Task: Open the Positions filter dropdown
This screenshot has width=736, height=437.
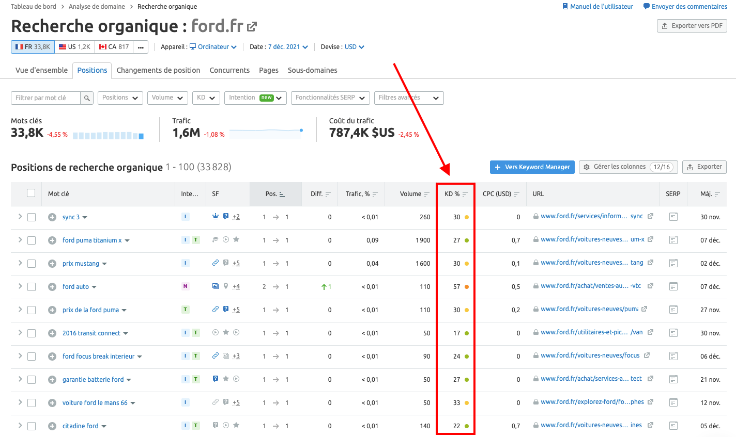Action: pyautogui.click(x=120, y=98)
